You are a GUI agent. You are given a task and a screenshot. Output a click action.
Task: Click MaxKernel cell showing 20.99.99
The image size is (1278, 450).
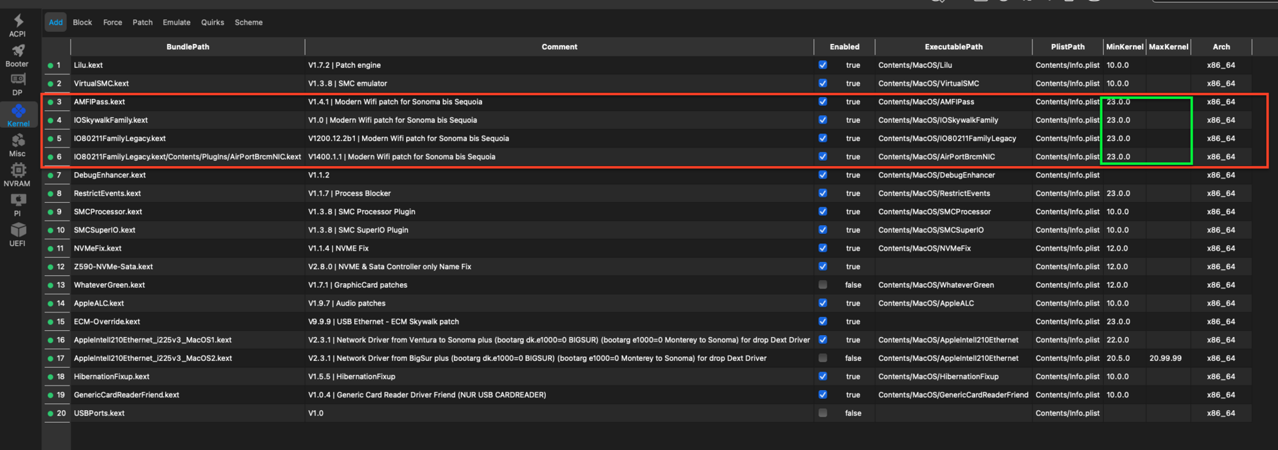tap(1165, 358)
